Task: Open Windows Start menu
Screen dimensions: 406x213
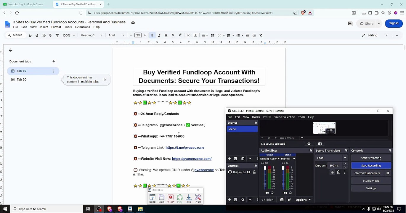Action: [5, 209]
